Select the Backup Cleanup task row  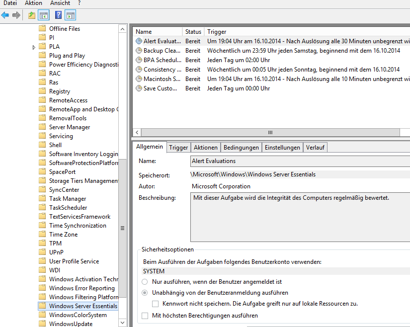point(163,51)
